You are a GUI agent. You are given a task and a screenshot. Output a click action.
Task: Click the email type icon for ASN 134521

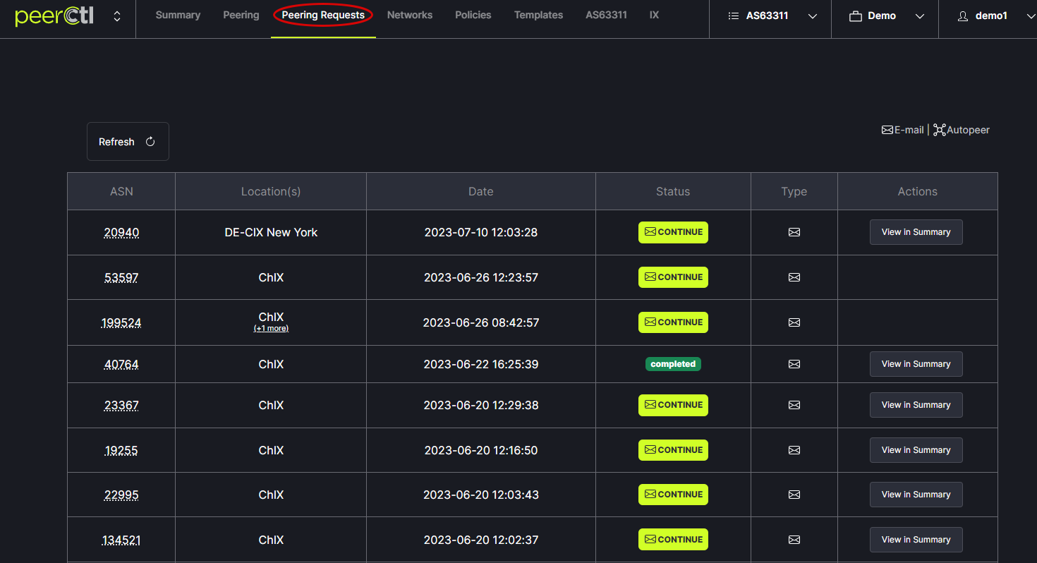click(x=794, y=540)
